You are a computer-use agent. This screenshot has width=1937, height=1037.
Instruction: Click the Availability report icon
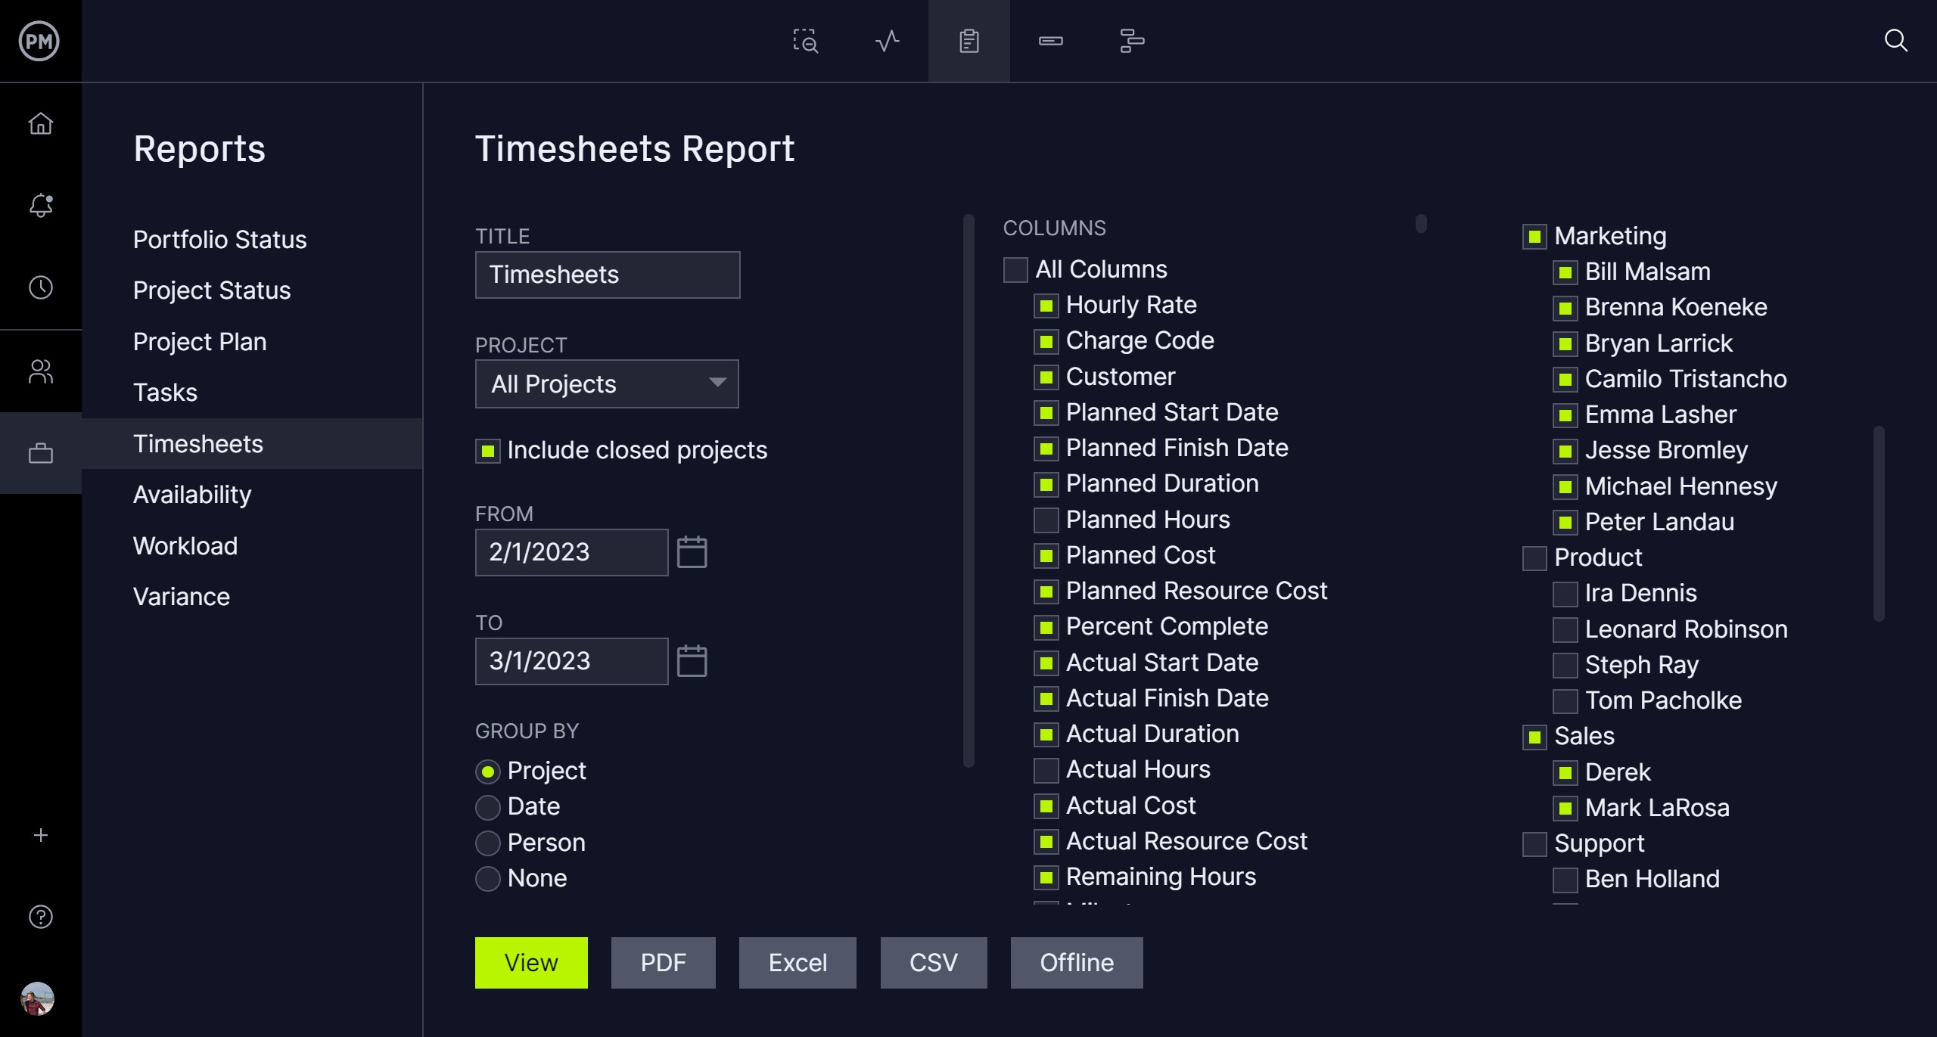tap(191, 494)
